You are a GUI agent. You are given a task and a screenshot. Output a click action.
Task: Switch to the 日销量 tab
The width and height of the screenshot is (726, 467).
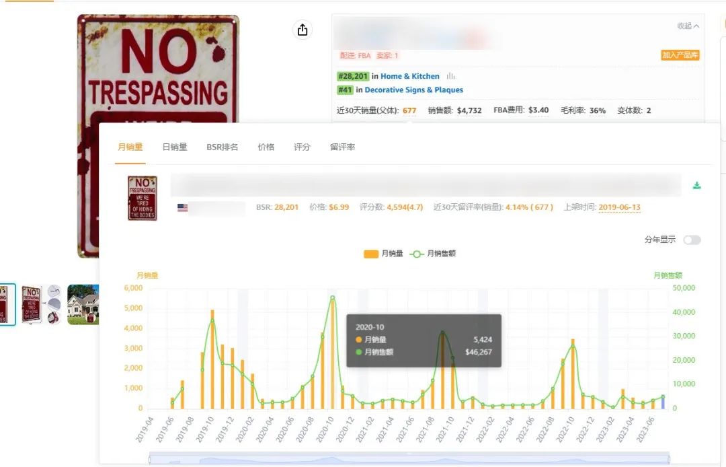175,147
